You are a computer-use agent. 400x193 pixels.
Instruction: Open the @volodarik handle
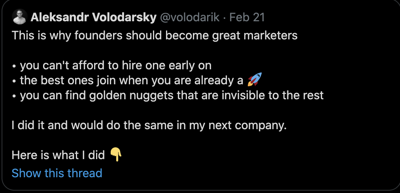tap(190, 18)
